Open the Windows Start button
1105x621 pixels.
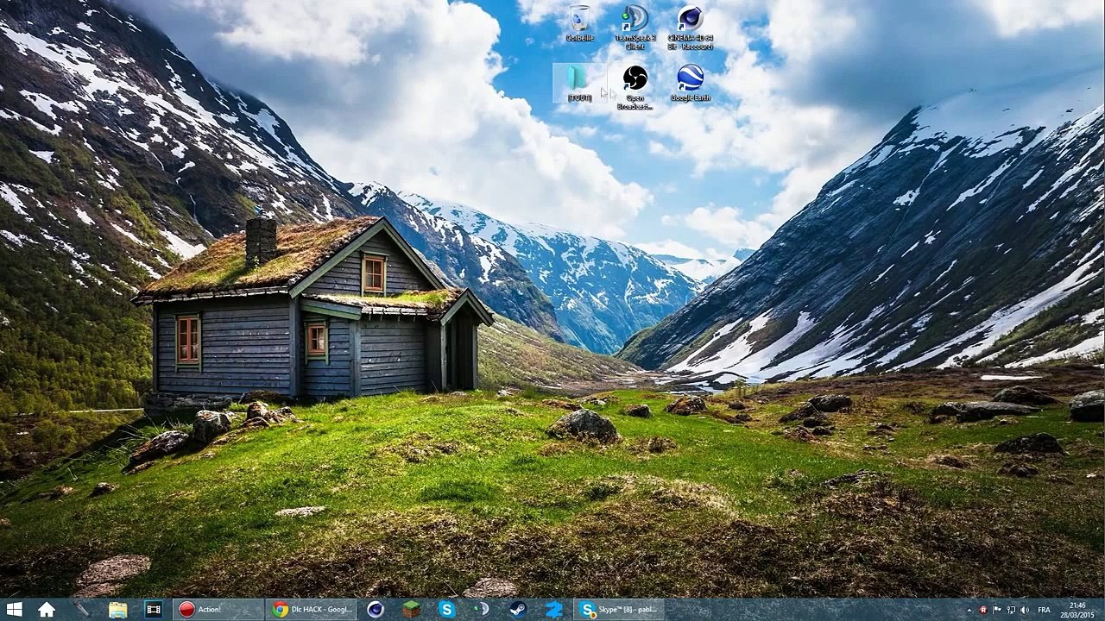coord(15,610)
